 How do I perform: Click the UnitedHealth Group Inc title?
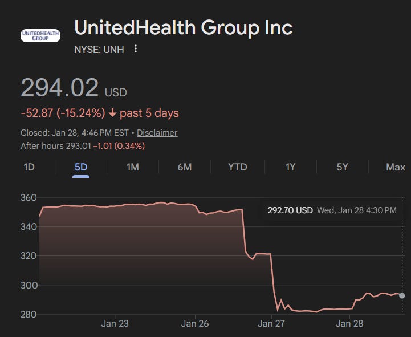(183, 27)
